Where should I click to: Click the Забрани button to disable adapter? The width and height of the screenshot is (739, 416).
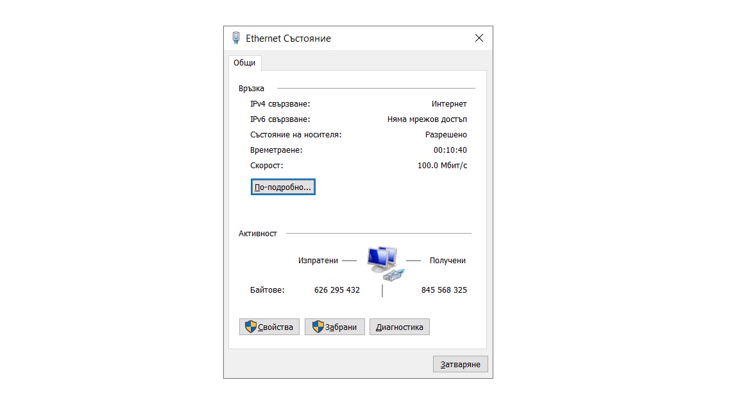[x=335, y=327]
